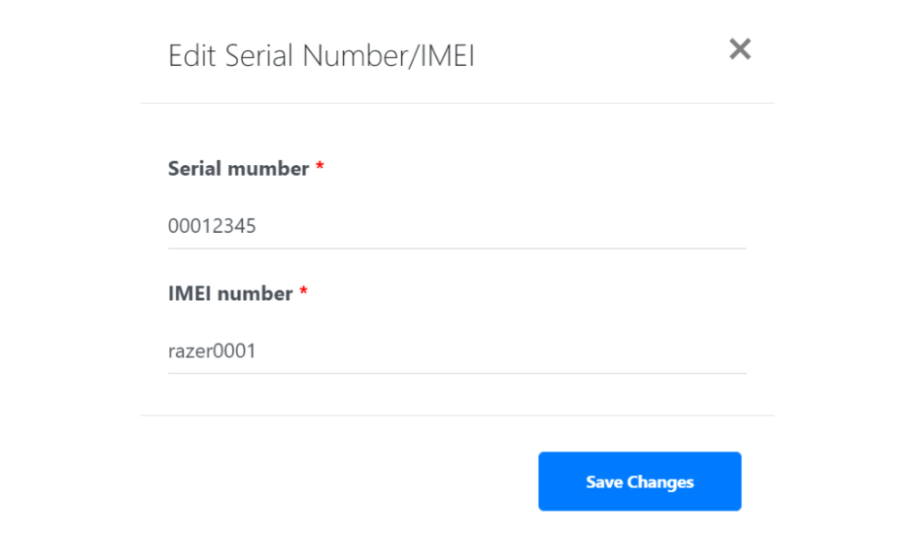The image size is (915, 533).
Task: Click the required-field marker on Serial mumber
Action: 320,166
